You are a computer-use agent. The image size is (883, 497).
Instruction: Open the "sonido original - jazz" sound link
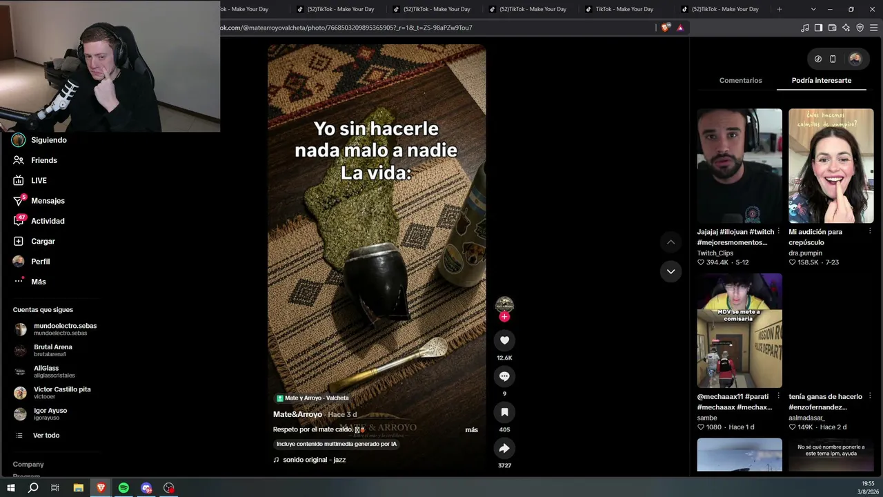tap(314, 460)
